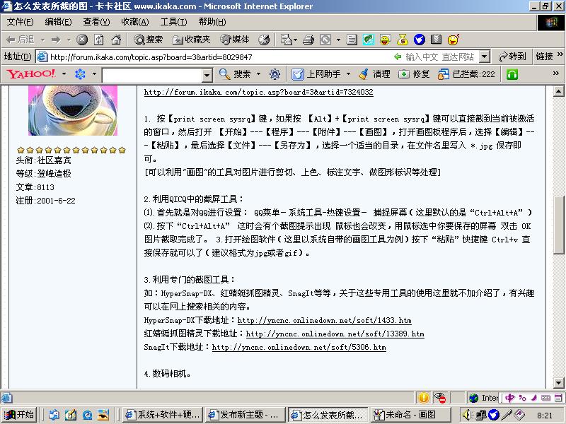Click the grinning smiley face toolbar icon
This screenshot has width=566, height=424.
[x=385, y=40]
